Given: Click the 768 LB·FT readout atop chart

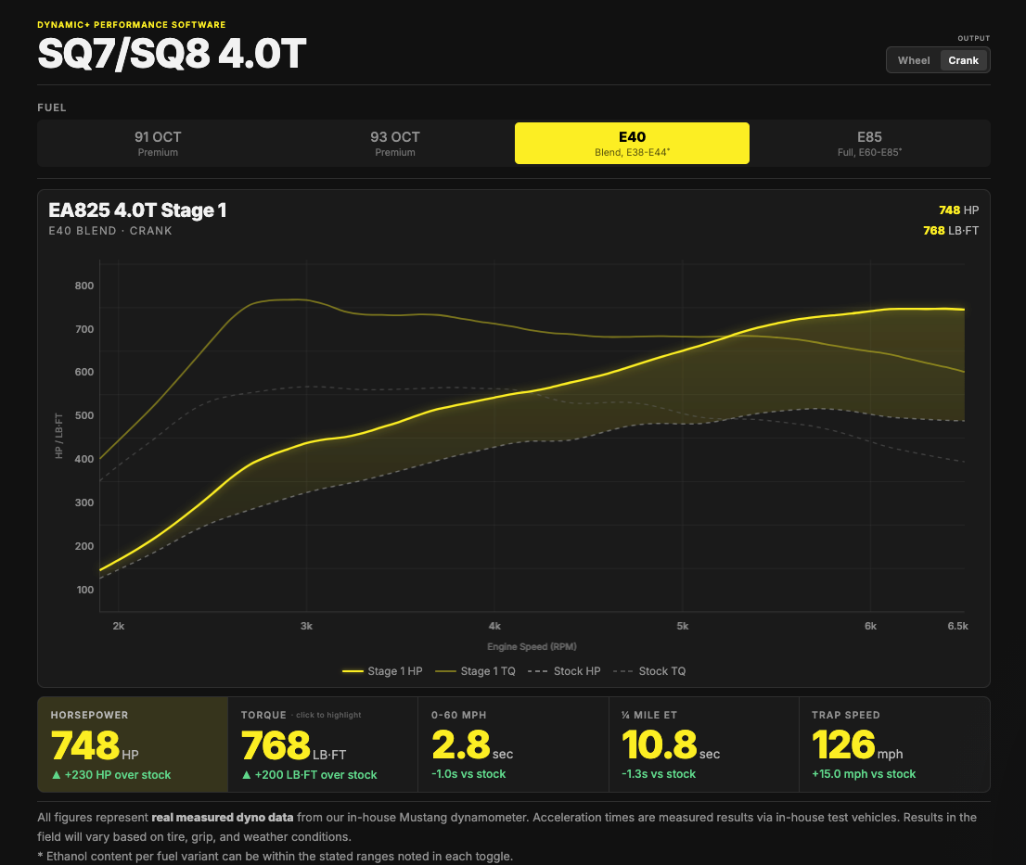Looking at the screenshot, I should (x=951, y=230).
